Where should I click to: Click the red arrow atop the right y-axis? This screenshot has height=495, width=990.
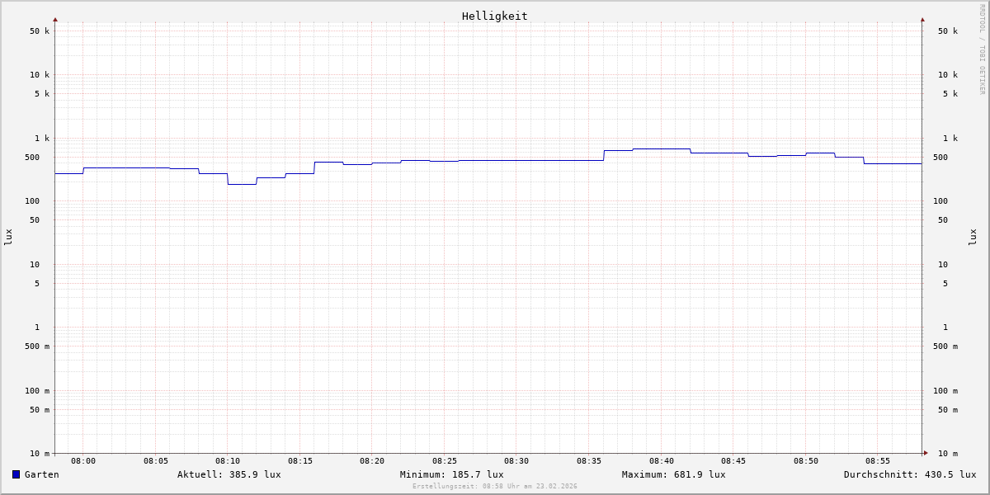[922, 19]
